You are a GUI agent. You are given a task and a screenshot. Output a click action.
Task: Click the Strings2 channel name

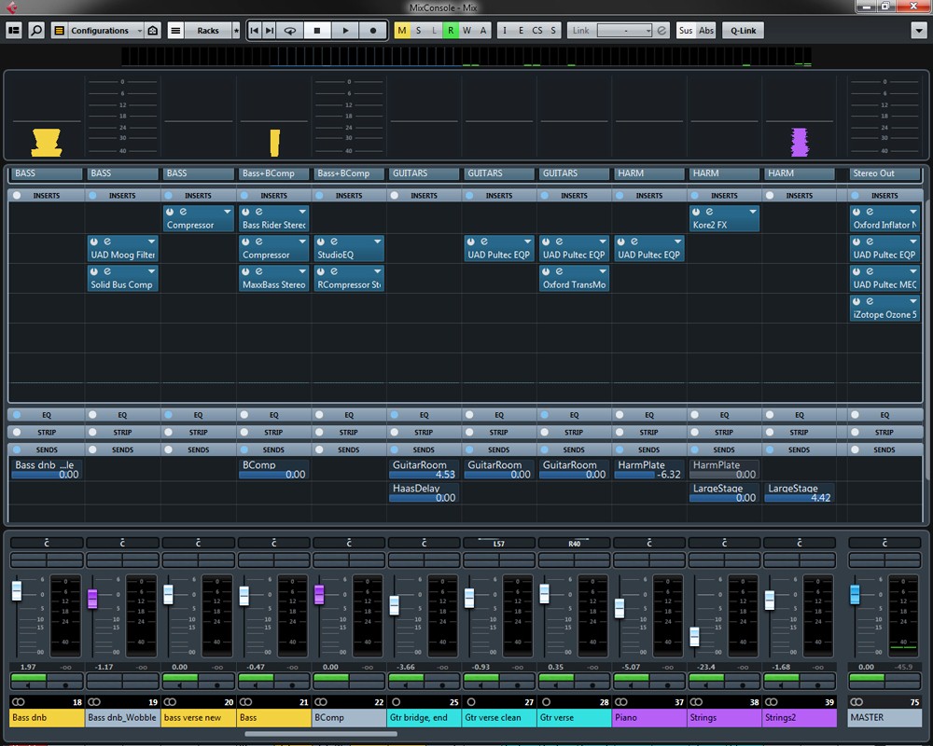pos(800,717)
